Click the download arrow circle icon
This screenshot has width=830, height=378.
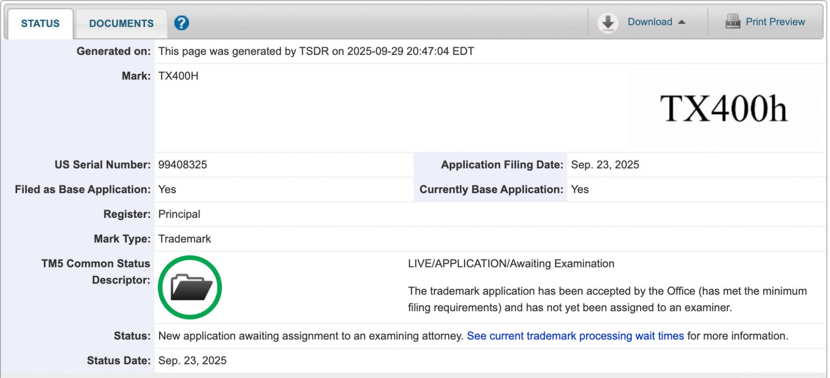point(608,23)
